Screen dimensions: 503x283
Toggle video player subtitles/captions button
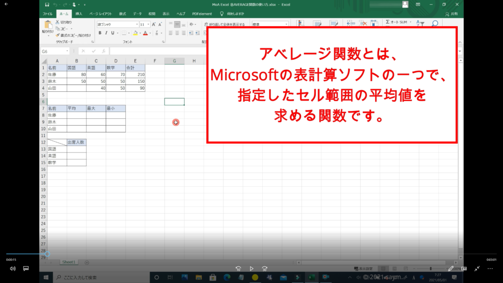coord(26,269)
